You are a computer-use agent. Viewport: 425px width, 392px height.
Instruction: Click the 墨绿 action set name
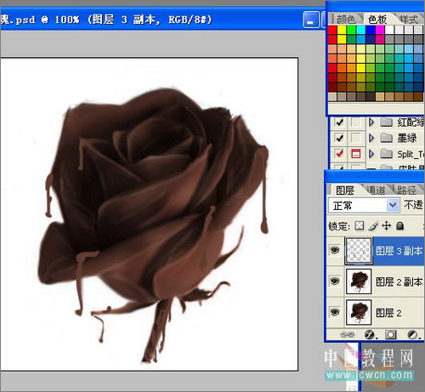[407, 138]
